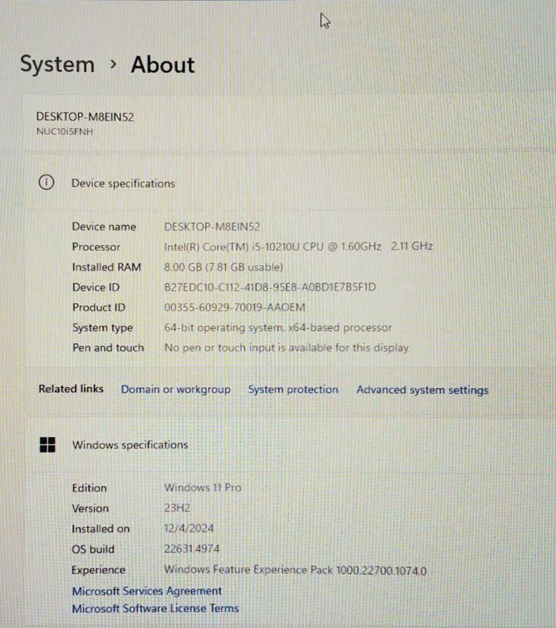The width and height of the screenshot is (556, 628).
Task: Click the Processor label
Action: (x=96, y=247)
